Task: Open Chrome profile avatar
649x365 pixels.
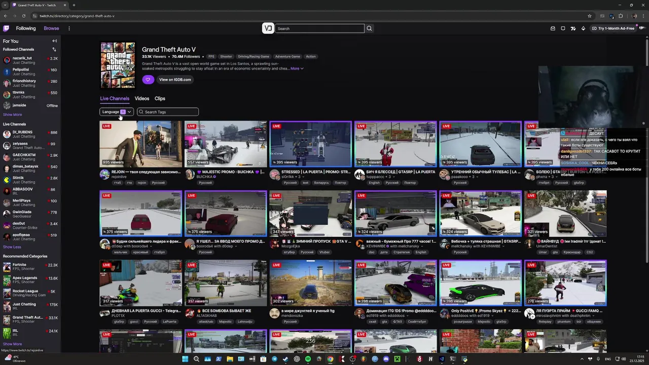Action: [634, 16]
